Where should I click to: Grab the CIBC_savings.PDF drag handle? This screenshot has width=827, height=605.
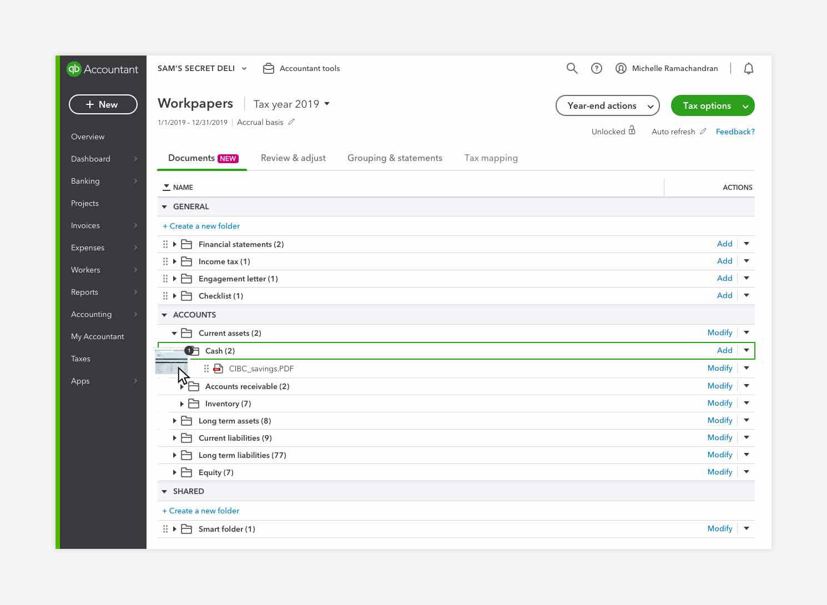click(206, 369)
